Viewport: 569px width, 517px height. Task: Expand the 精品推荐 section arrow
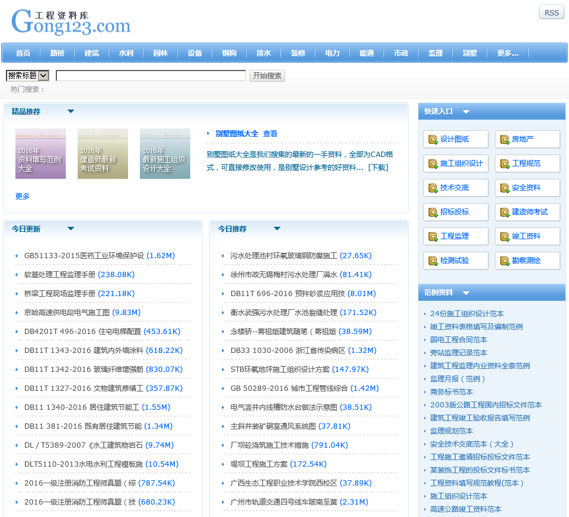click(71, 111)
